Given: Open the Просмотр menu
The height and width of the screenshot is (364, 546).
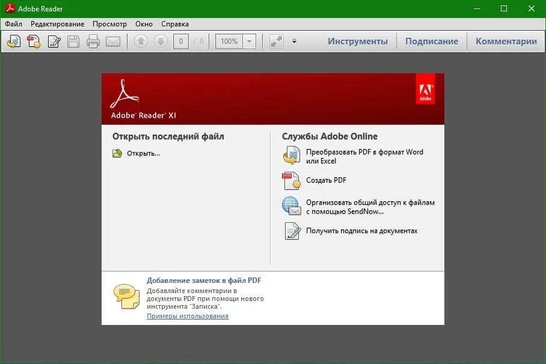Looking at the screenshot, I should click(x=109, y=24).
